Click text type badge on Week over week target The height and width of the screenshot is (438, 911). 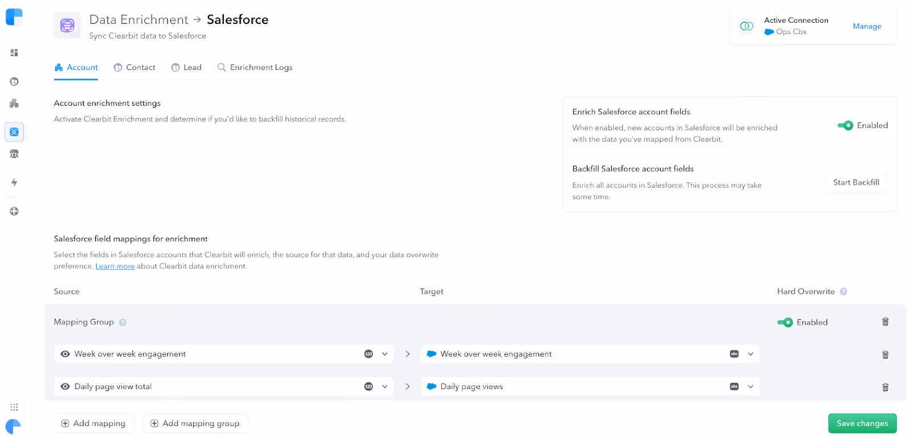(x=734, y=354)
